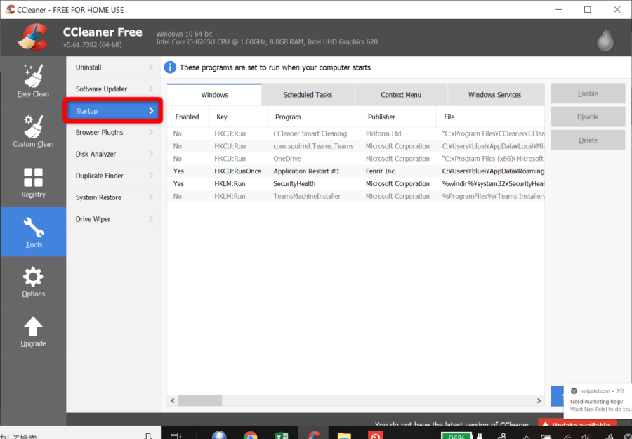Click the horizontal scrollbar left arrow
This screenshot has height=439, width=632.
173,400
